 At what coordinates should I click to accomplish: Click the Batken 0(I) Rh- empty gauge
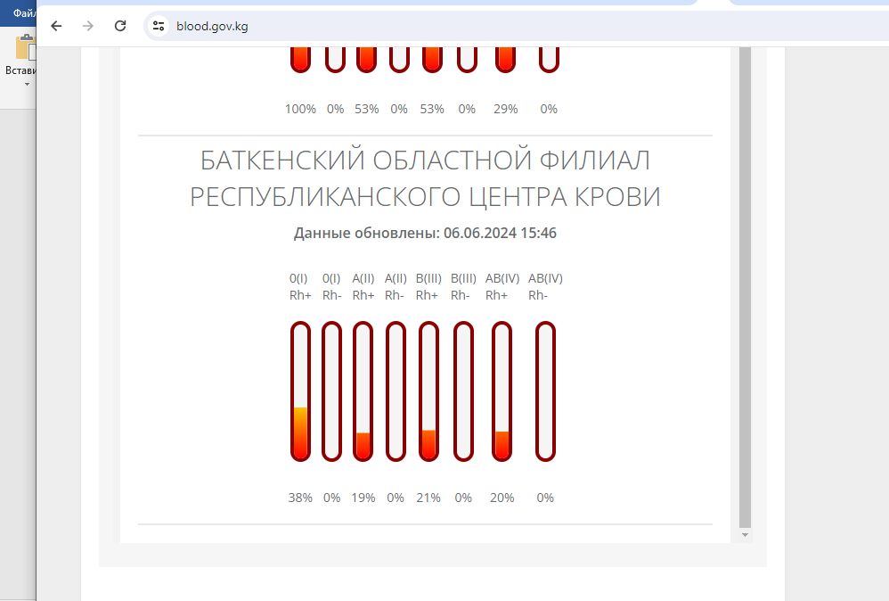click(331, 392)
